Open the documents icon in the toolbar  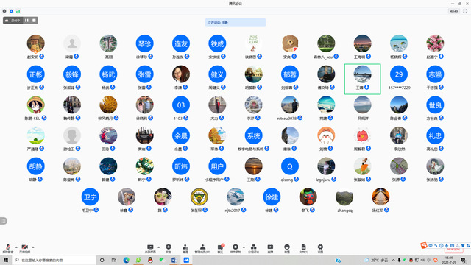(x=303, y=249)
